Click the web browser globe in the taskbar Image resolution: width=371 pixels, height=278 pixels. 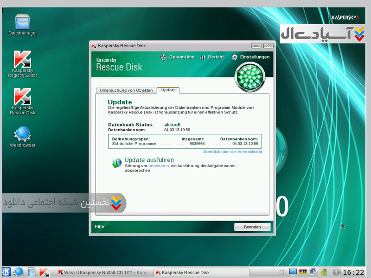pos(19,272)
